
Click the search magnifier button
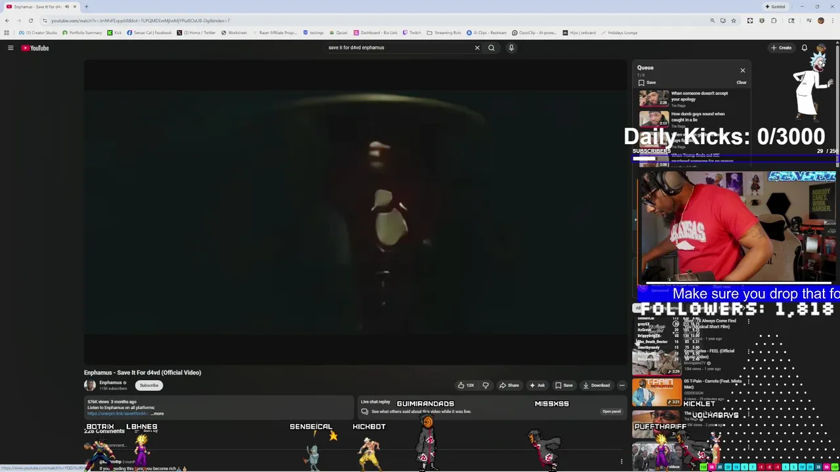coord(491,48)
